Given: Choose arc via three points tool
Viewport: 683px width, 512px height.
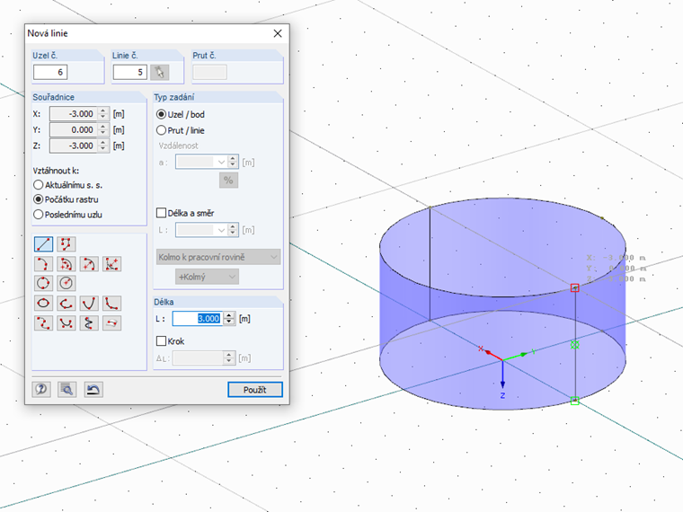Looking at the screenshot, I should point(43,264).
